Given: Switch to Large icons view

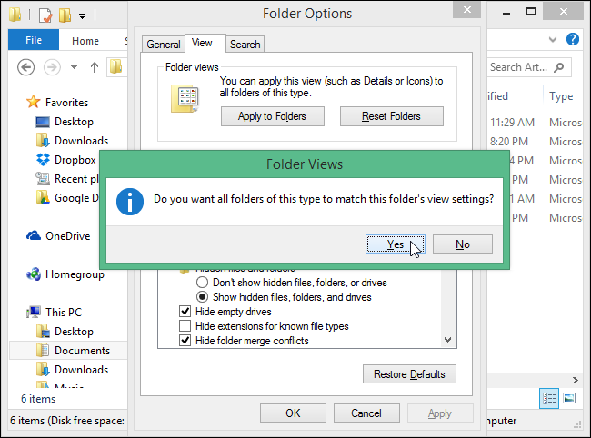Looking at the screenshot, I should tap(569, 398).
